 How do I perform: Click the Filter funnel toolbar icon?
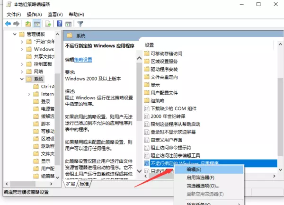tap(80, 24)
